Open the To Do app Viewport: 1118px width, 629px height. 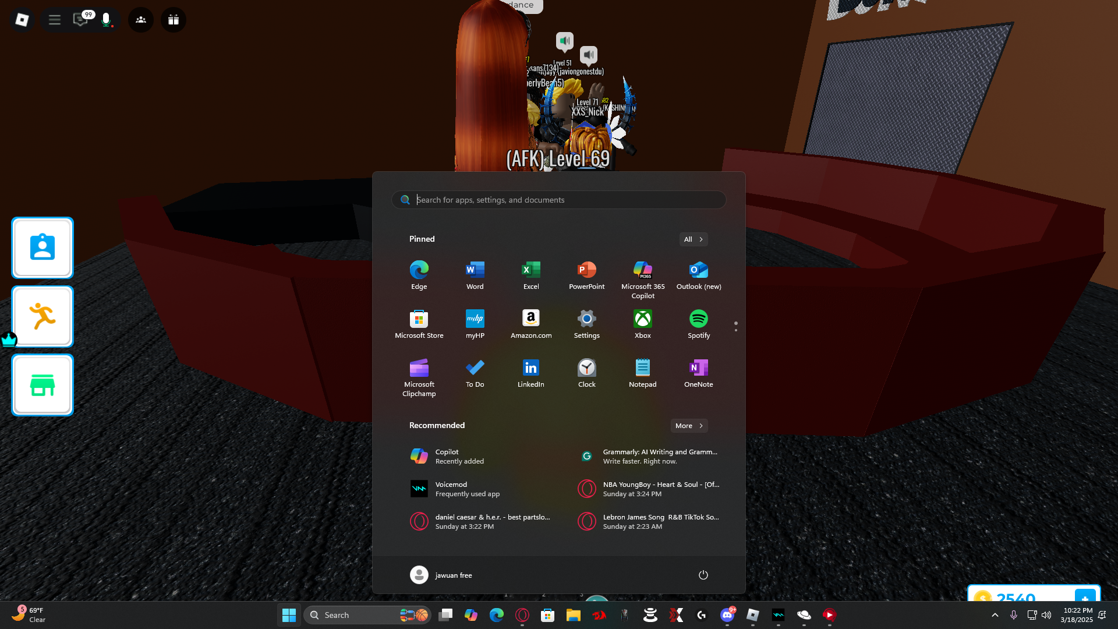[x=475, y=373]
